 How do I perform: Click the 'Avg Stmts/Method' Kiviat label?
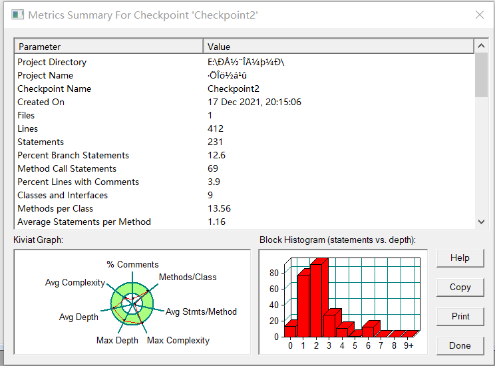pyautogui.click(x=201, y=312)
